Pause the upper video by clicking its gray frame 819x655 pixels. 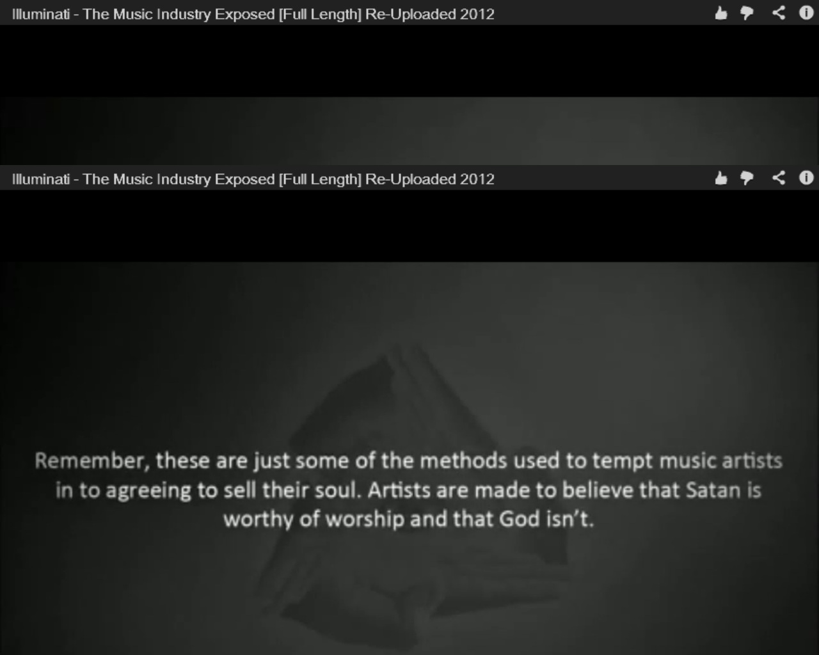pos(409,130)
